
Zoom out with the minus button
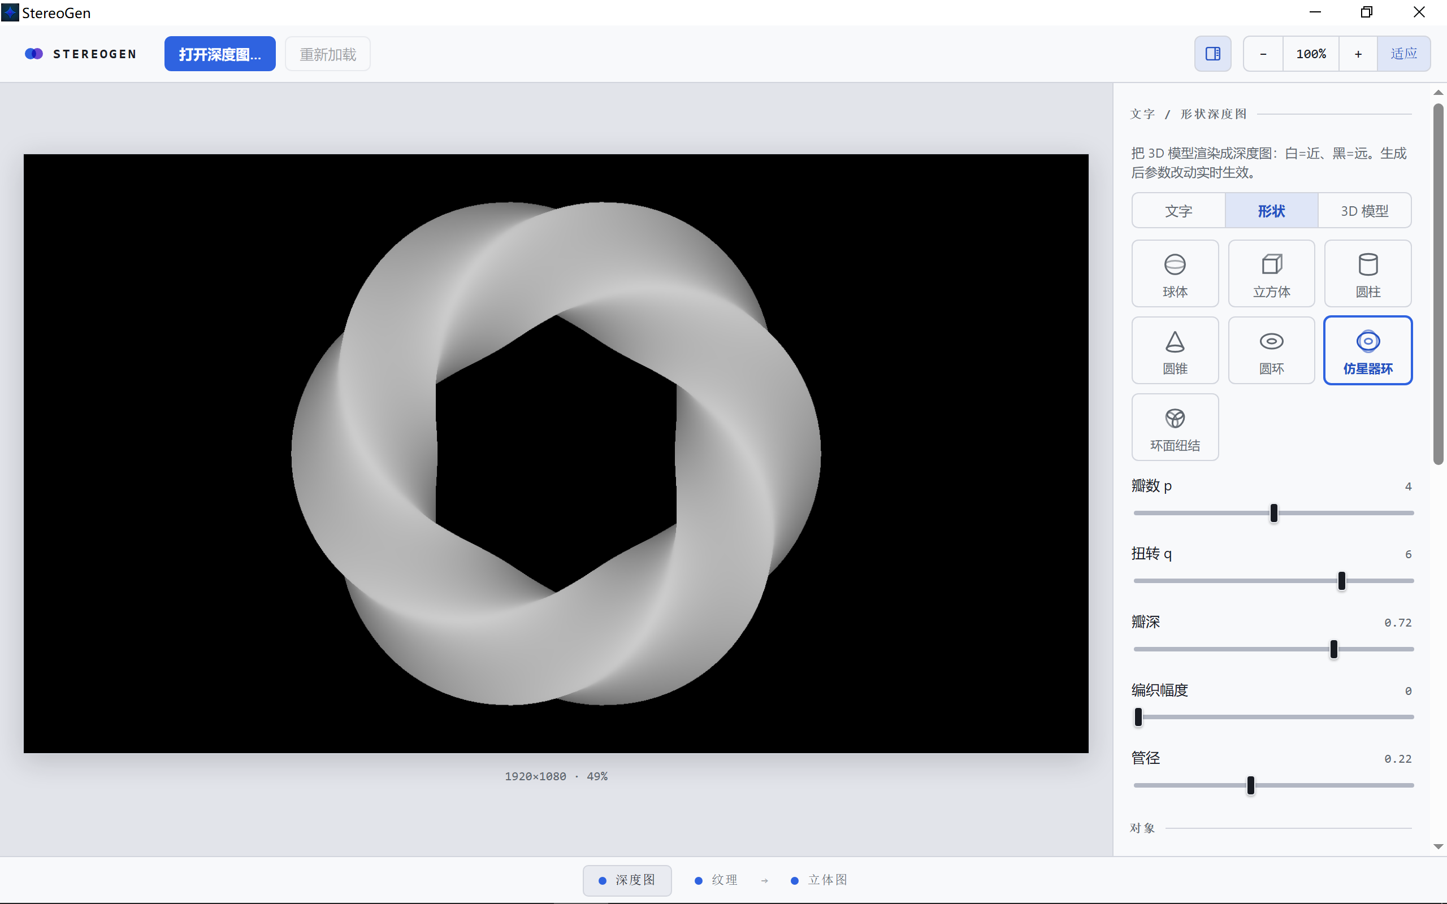(x=1263, y=54)
